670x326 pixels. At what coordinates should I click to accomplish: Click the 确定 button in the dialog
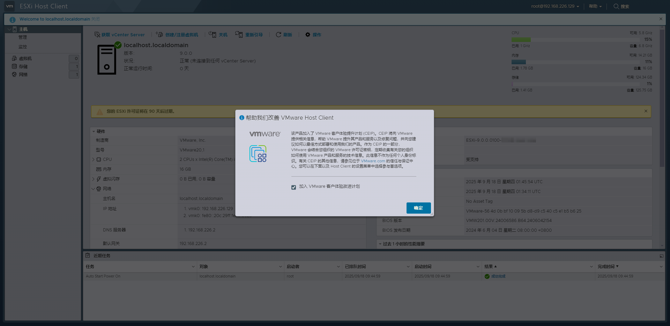(x=418, y=208)
